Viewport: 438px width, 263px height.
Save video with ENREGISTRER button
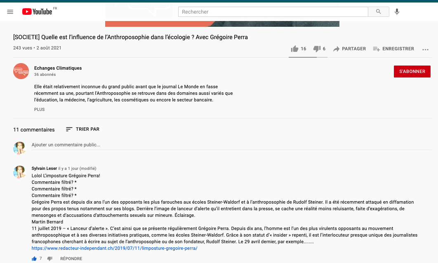pyautogui.click(x=393, y=49)
